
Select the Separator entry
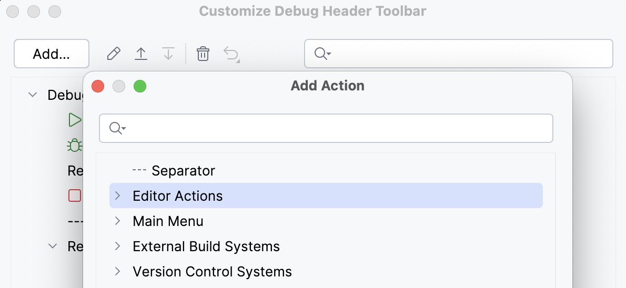tap(183, 171)
